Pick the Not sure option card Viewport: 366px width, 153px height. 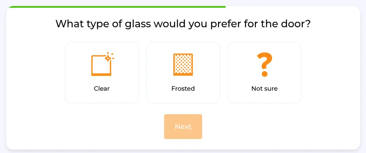pyautogui.click(x=264, y=73)
